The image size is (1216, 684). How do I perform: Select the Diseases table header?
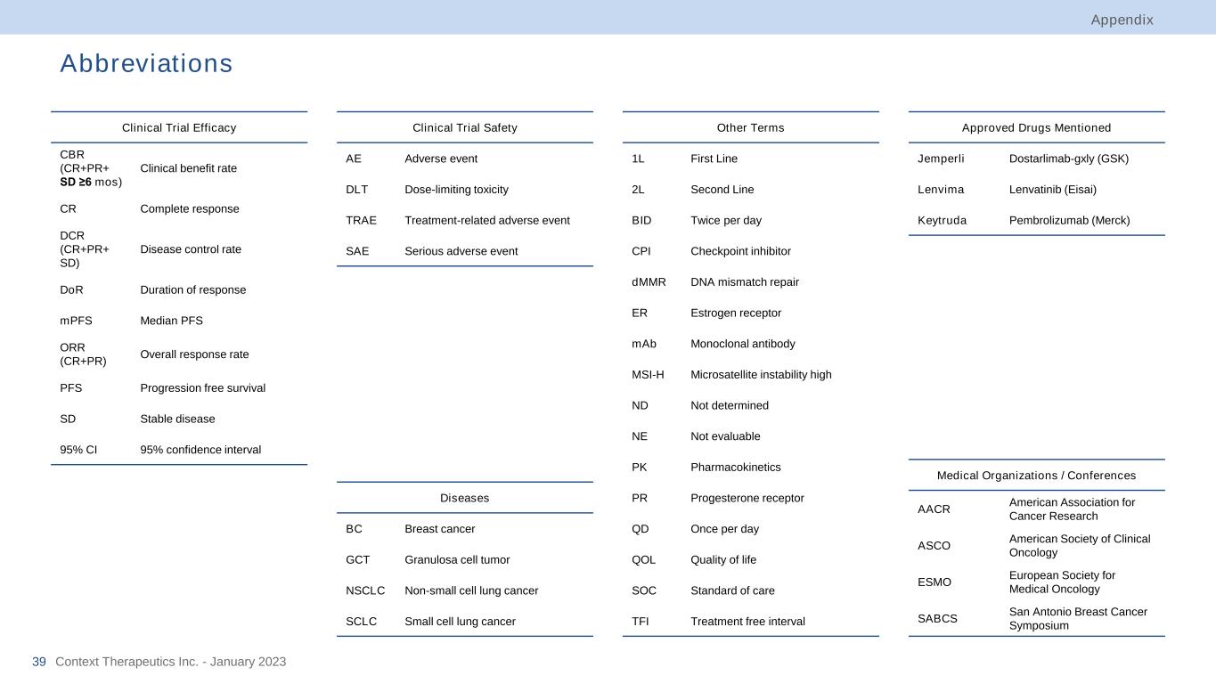[464, 498]
